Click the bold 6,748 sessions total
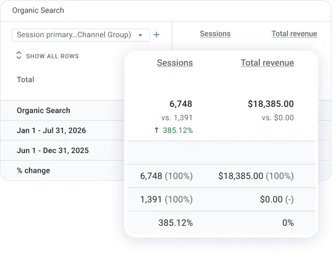 coord(181,104)
